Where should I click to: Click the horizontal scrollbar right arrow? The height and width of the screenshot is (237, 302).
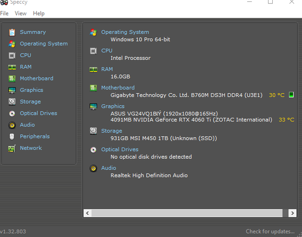point(293,213)
